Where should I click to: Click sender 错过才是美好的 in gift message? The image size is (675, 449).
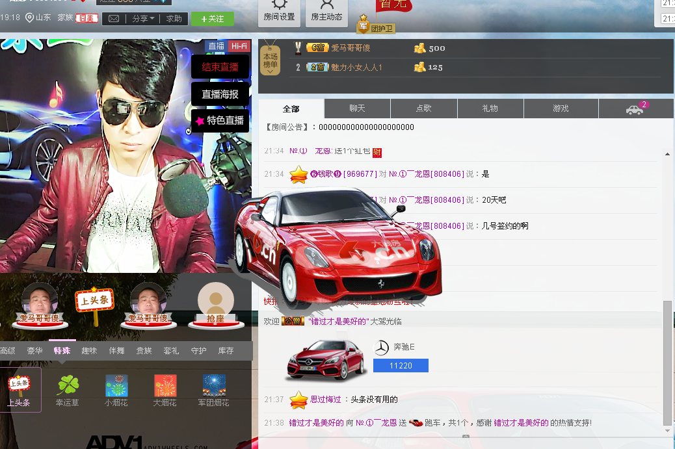tap(317, 423)
